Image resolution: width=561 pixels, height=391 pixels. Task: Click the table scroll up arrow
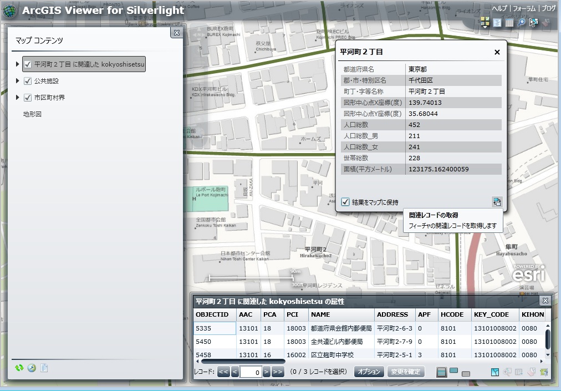tap(547, 326)
